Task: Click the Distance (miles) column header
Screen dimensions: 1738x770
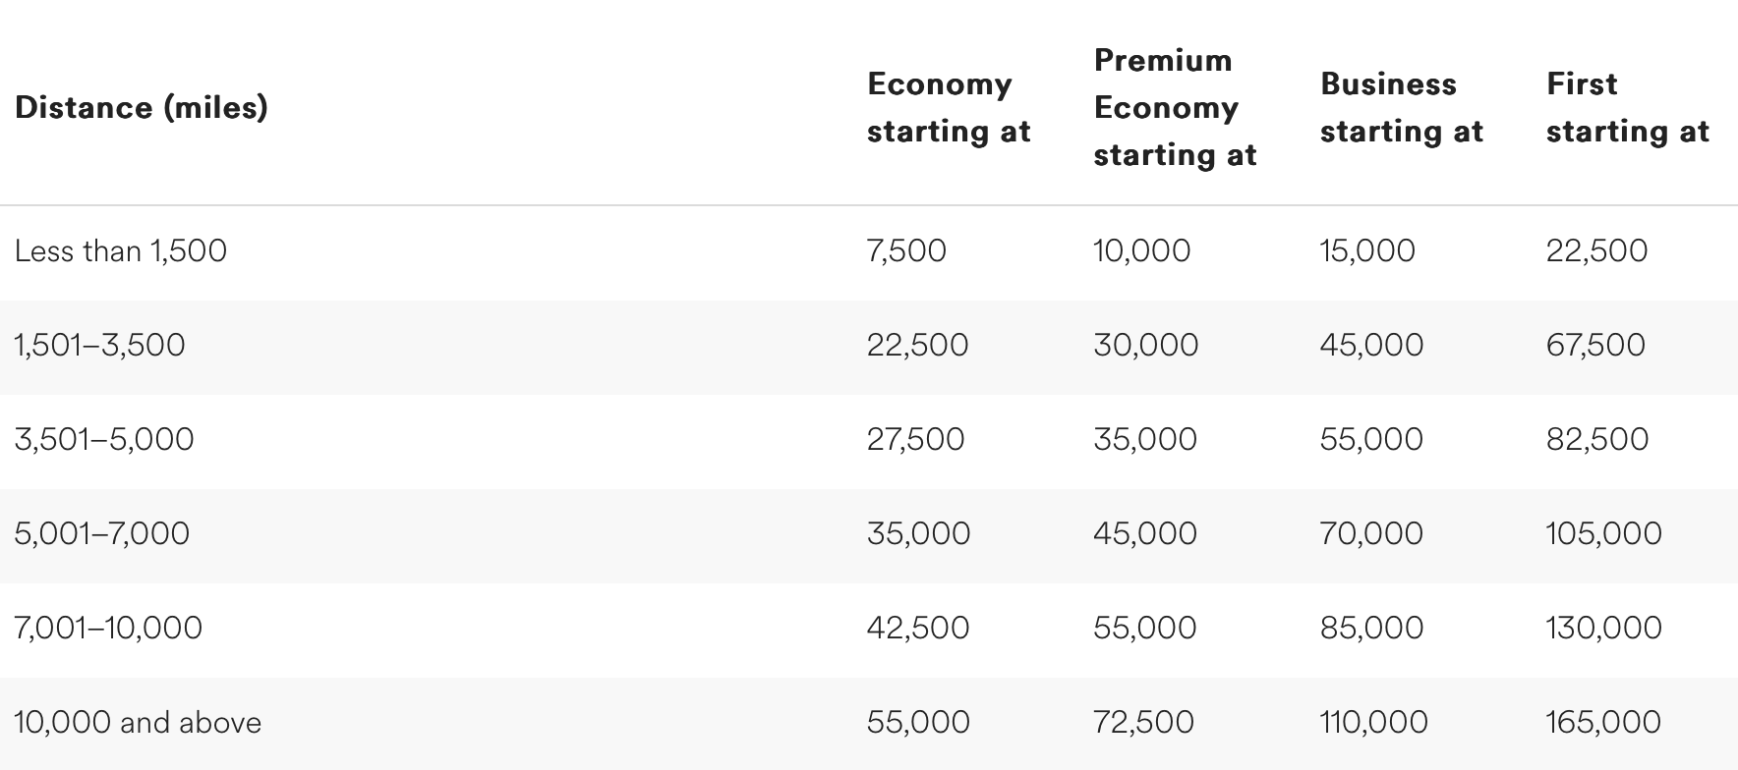Action: click(142, 107)
